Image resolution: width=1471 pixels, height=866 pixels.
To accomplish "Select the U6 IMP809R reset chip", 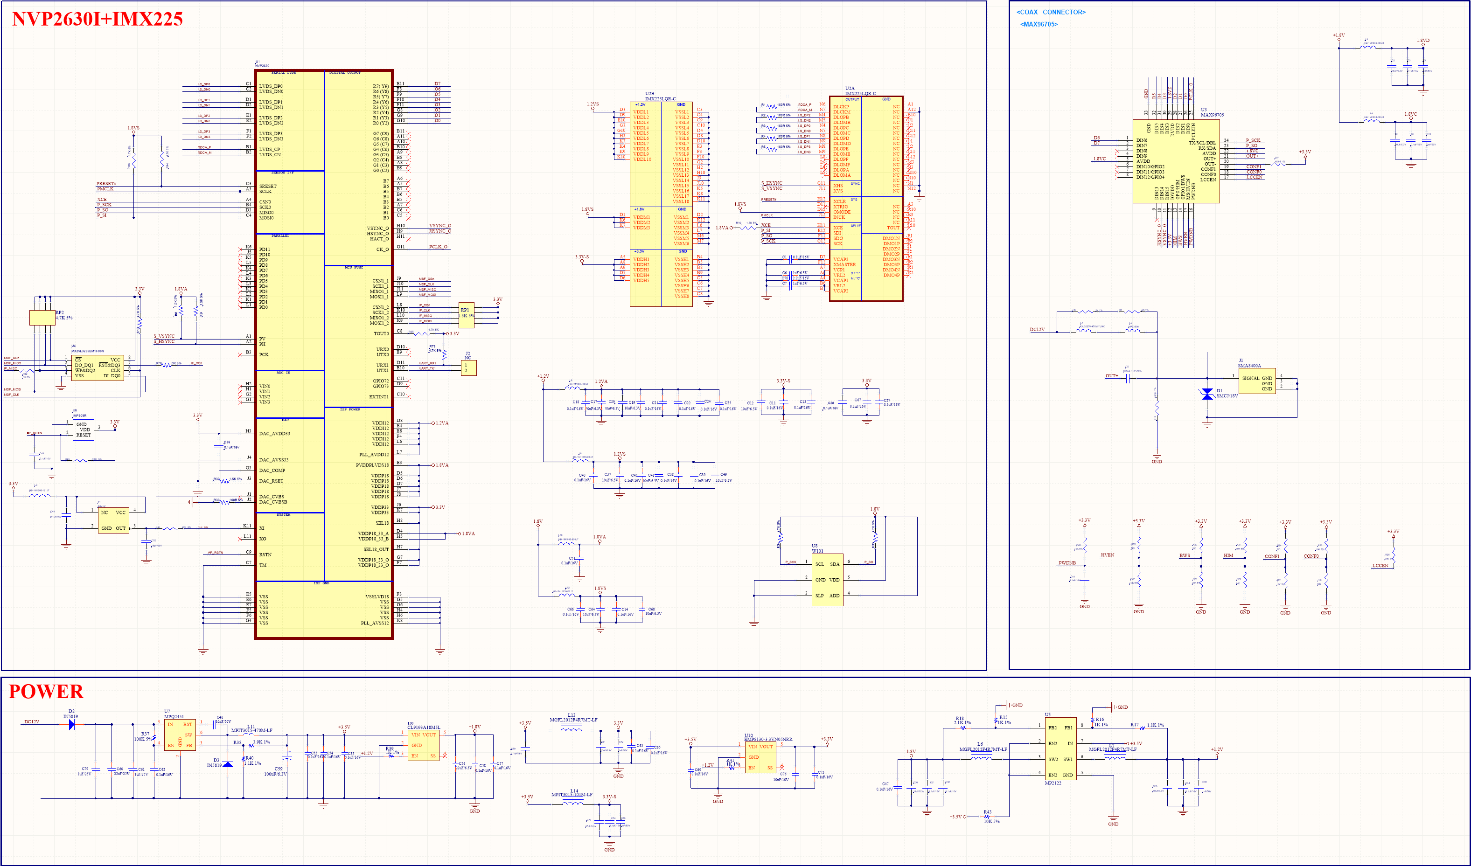I will [x=83, y=430].
